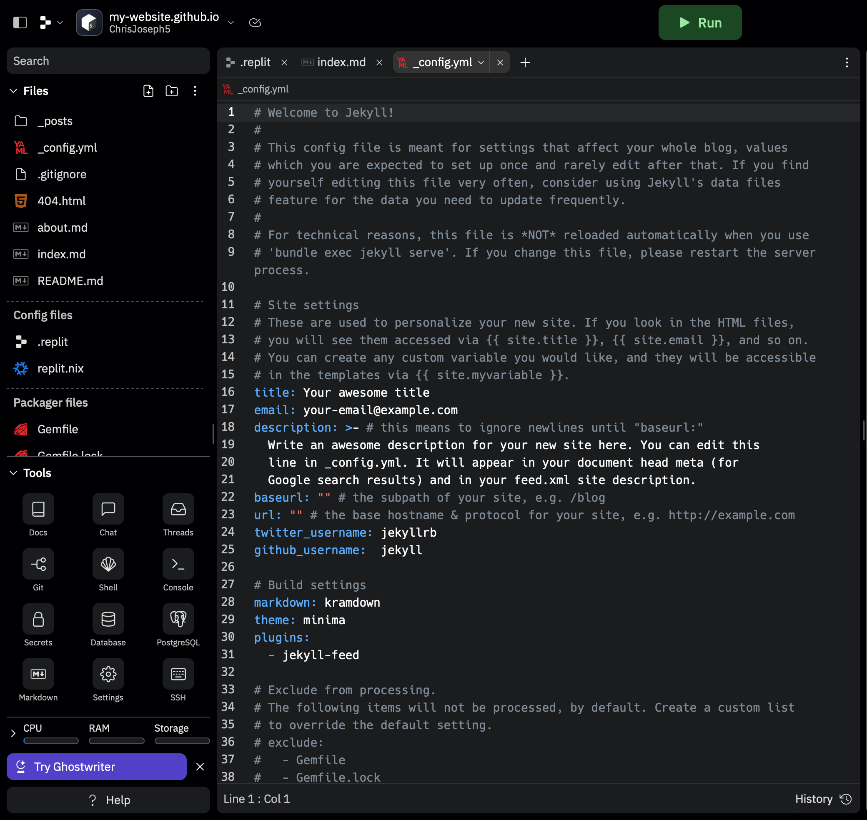Image resolution: width=867 pixels, height=820 pixels.
Task: Click the CPU usage bar
Action: (x=51, y=741)
